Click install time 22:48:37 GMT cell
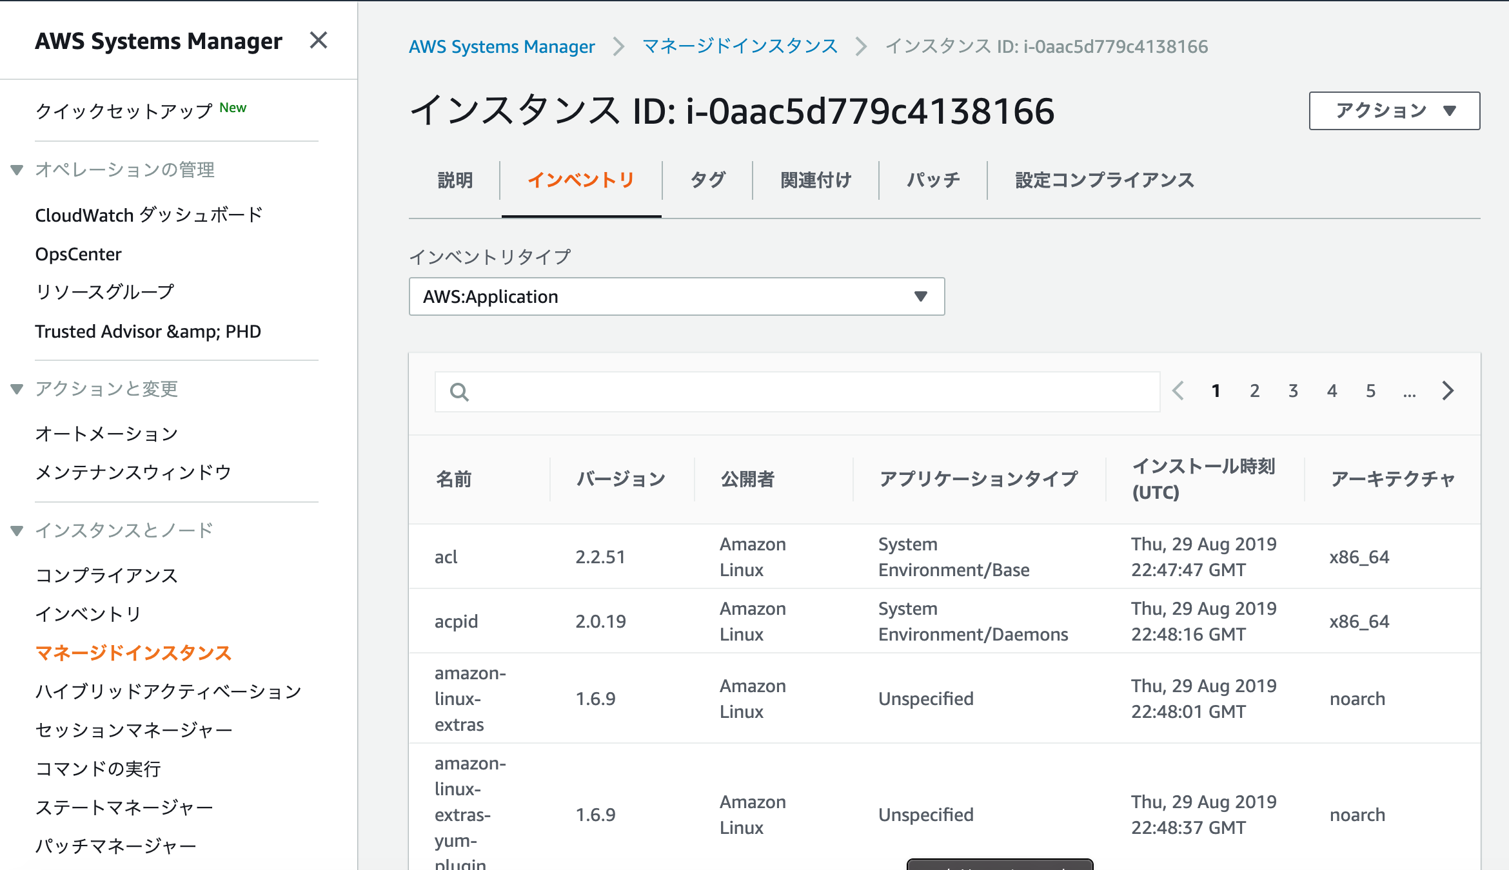The width and height of the screenshot is (1509, 870). pos(1203,815)
